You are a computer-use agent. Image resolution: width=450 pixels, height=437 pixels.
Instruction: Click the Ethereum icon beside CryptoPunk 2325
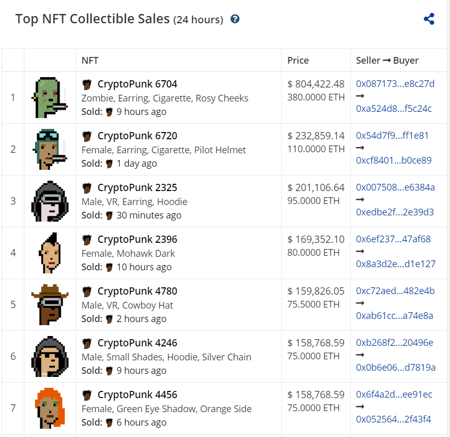coord(86,187)
